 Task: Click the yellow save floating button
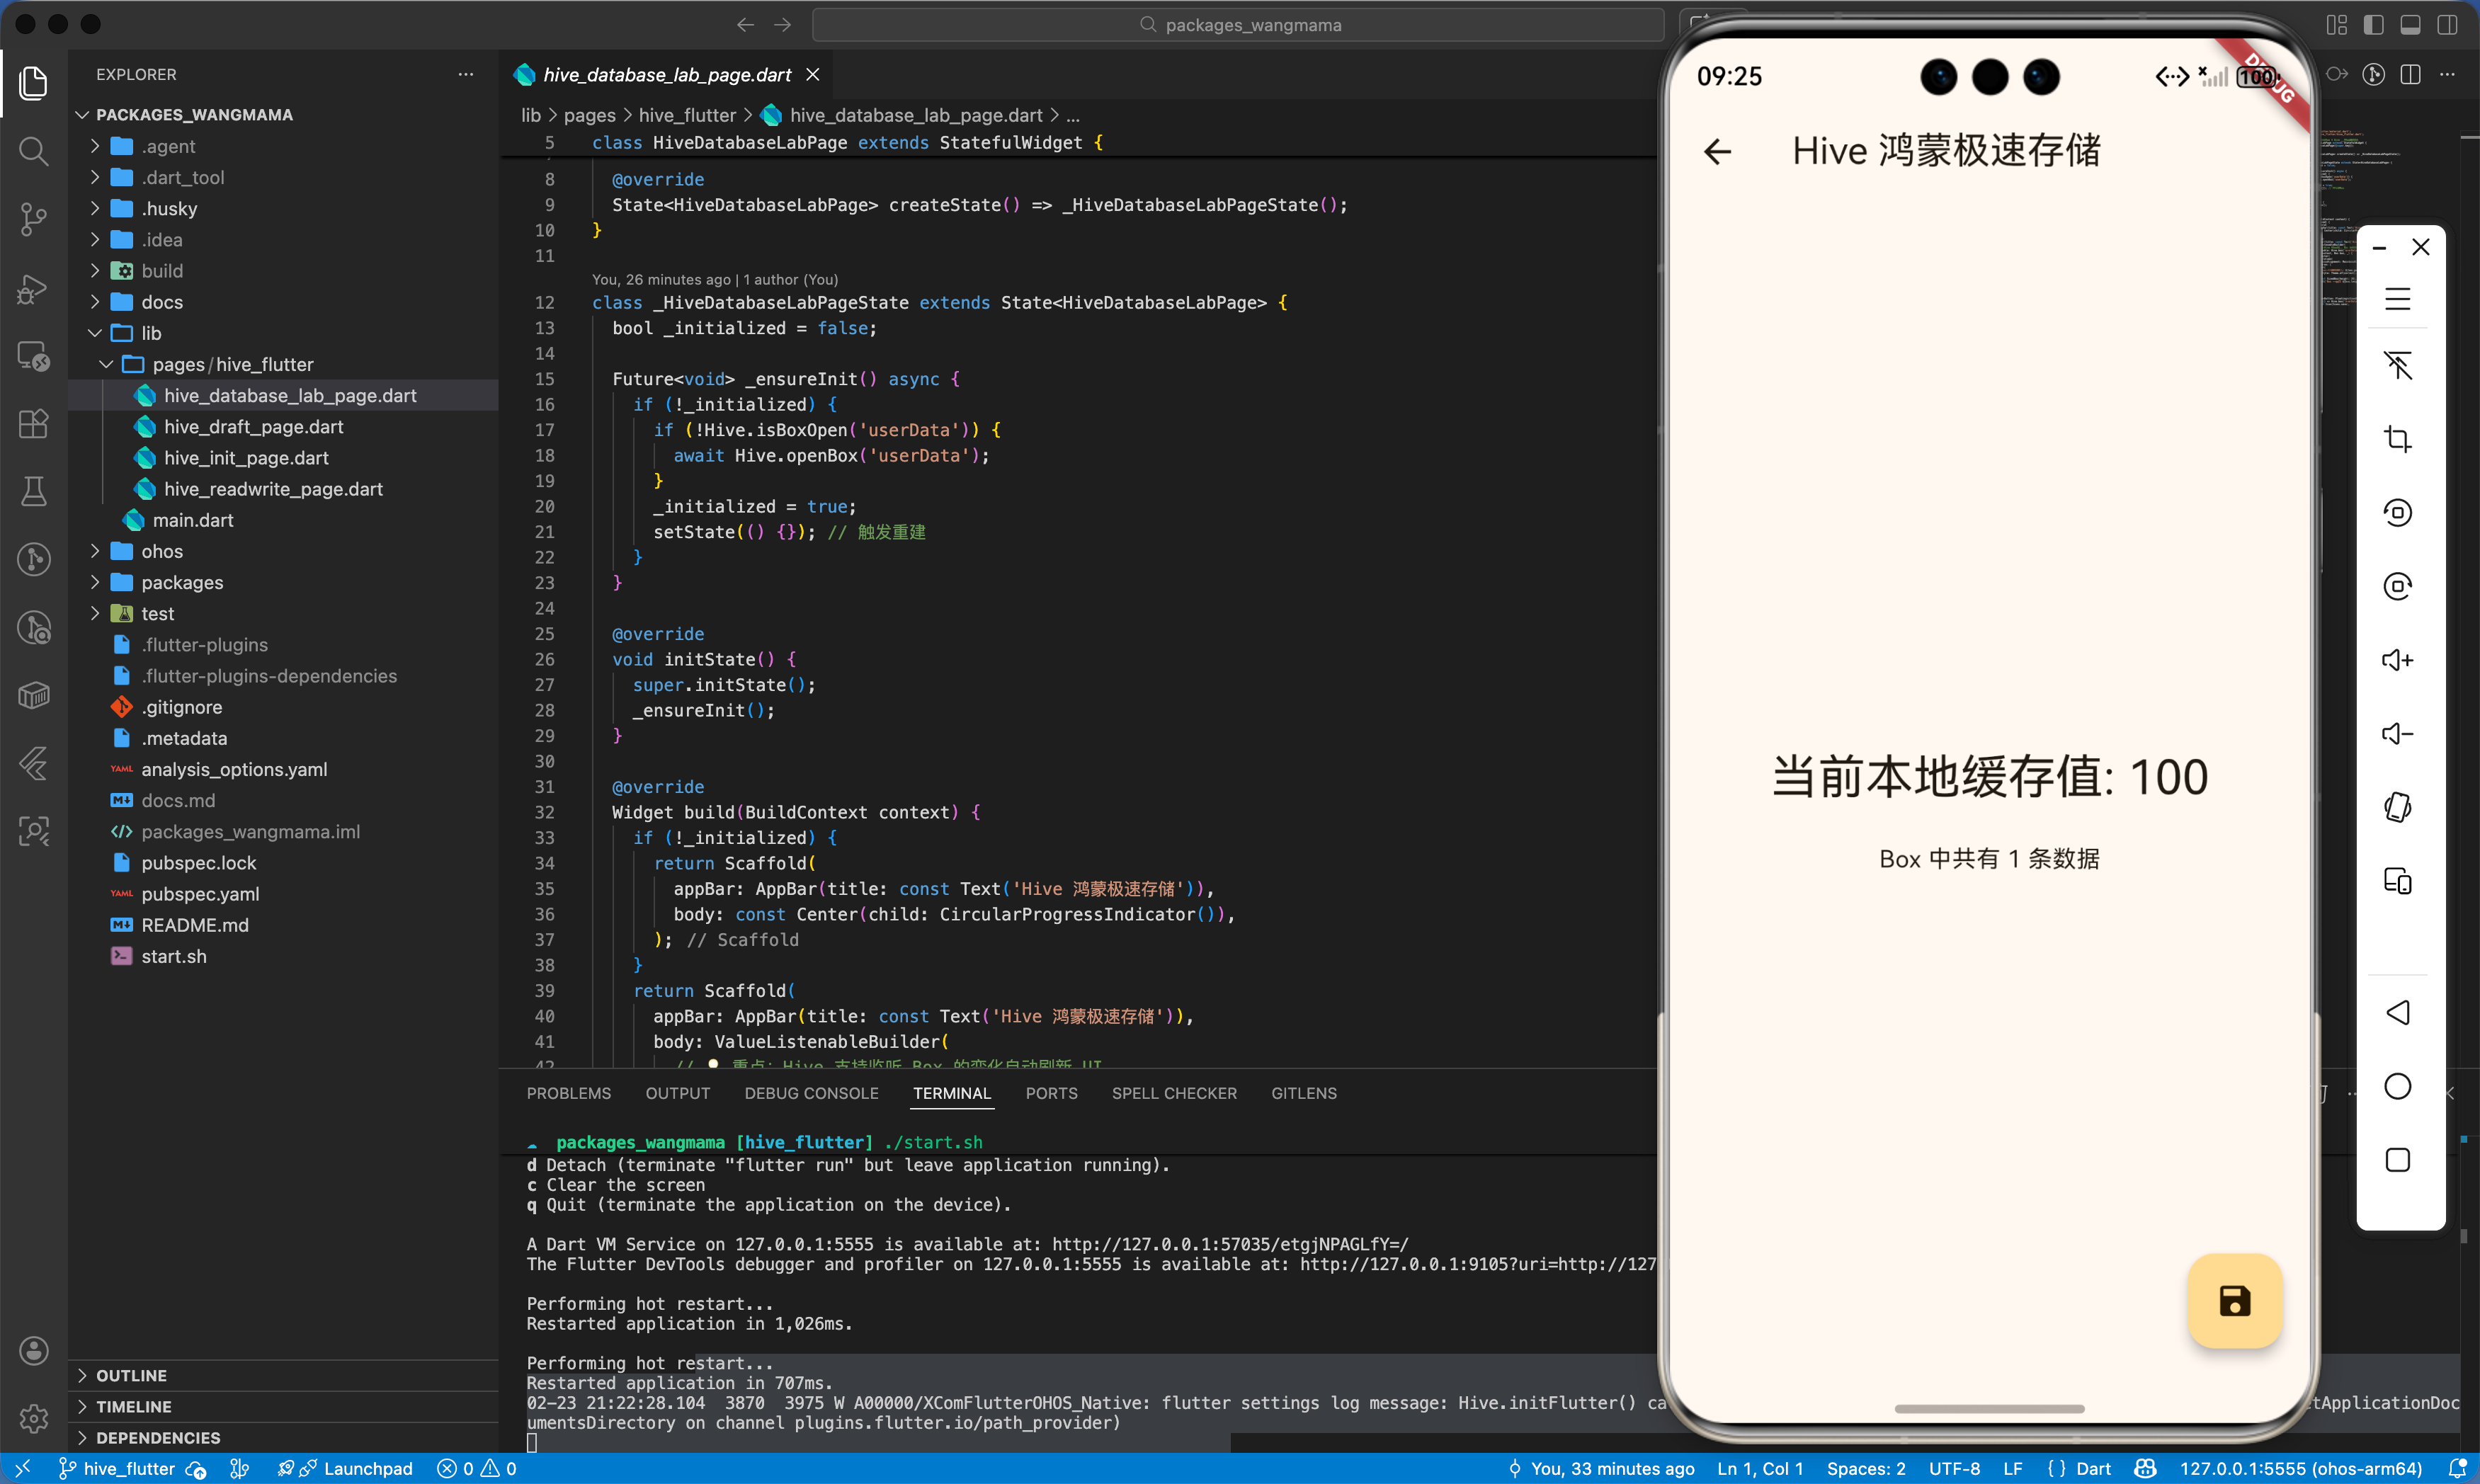tap(2234, 1301)
